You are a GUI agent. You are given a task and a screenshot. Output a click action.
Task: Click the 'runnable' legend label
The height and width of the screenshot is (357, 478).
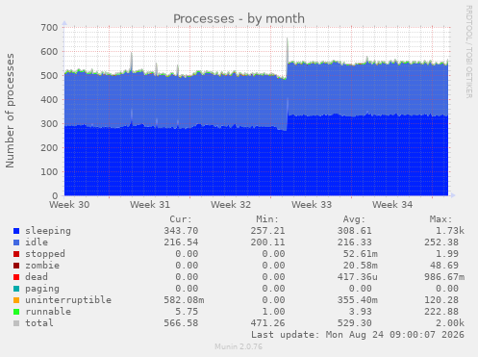click(x=48, y=312)
